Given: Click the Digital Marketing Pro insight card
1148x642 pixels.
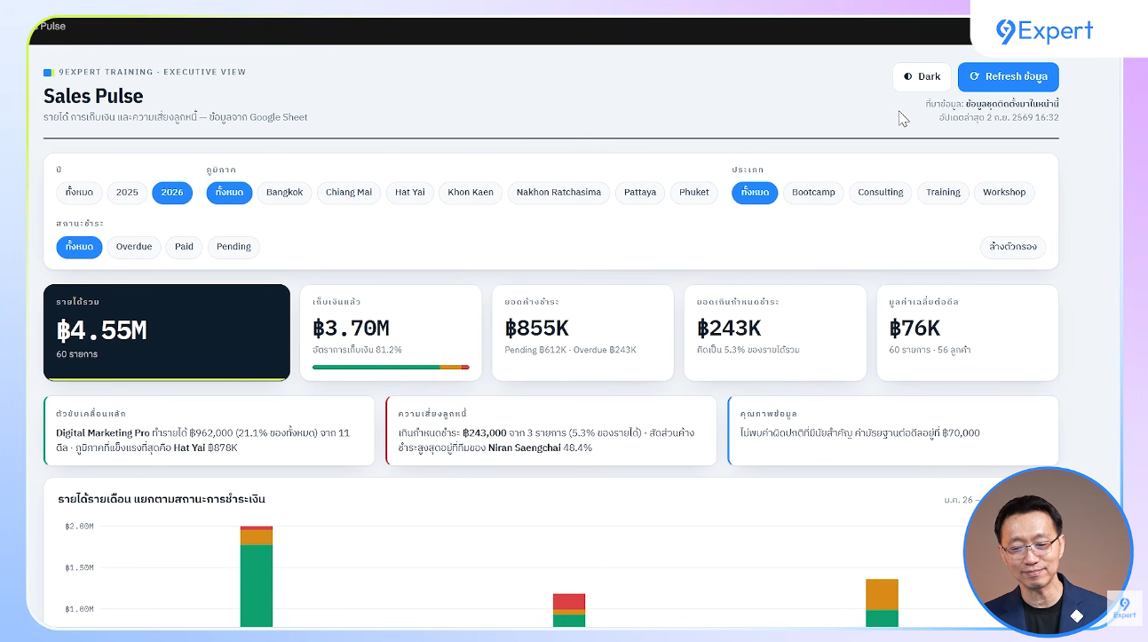Looking at the screenshot, I should (x=209, y=431).
